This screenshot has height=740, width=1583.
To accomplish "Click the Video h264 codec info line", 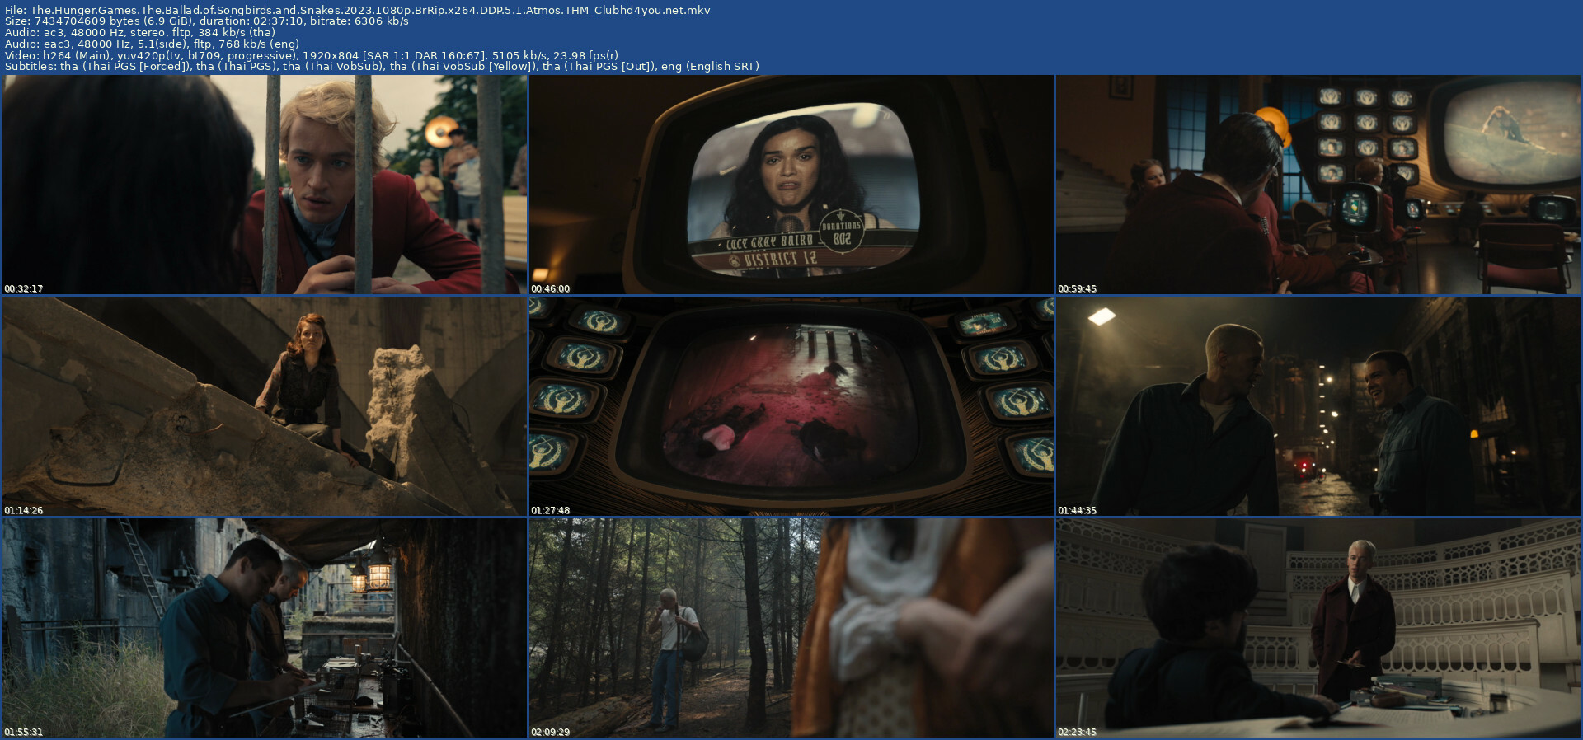I will 312,55.
